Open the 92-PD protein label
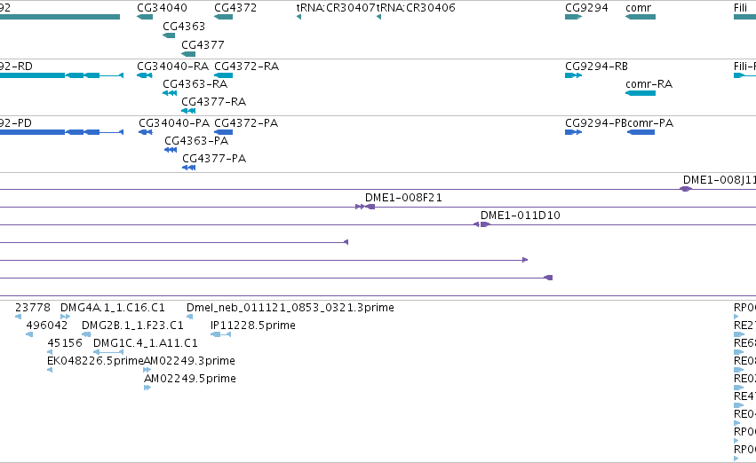The width and height of the screenshot is (756, 463). pos(16,122)
